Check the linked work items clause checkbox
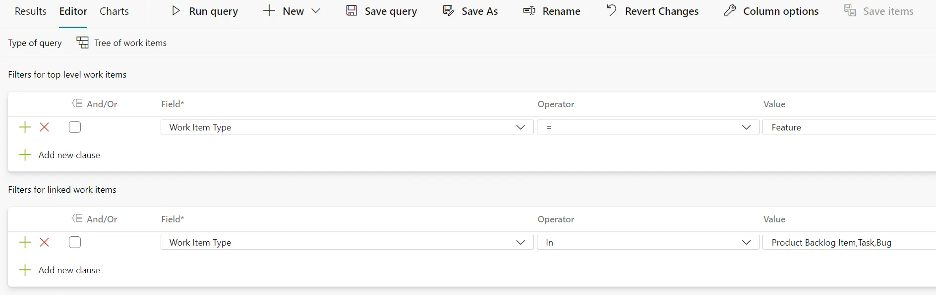The width and height of the screenshot is (936, 295). (x=74, y=242)
